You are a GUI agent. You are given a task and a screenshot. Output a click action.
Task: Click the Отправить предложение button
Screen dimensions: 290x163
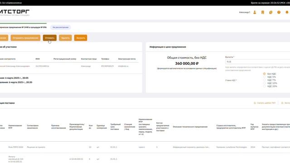point(25,38)
